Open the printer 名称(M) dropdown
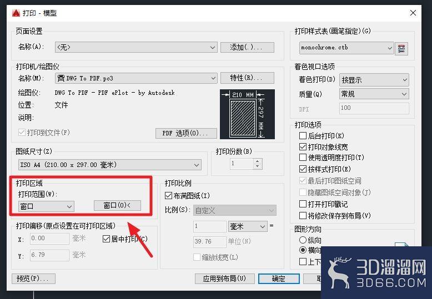Screen dimensions: 432x299 point(136,78)
